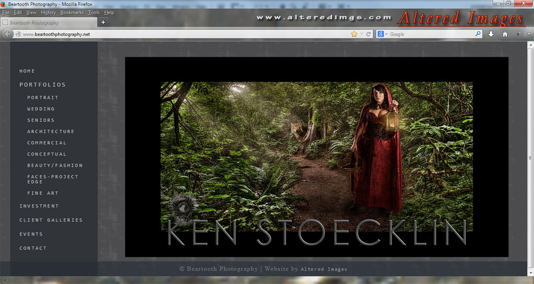Open the CLIENT GALLERIES page
Image resolution: width=534 pixels, height=284 pixels.
pos(51,220)
